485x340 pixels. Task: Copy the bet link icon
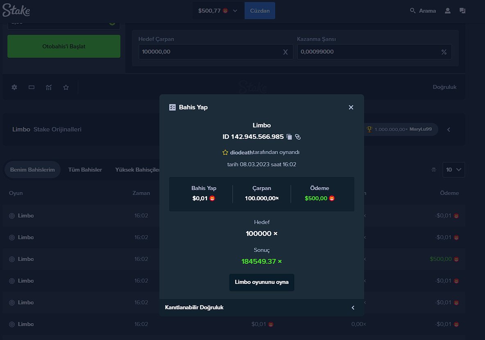298,137
